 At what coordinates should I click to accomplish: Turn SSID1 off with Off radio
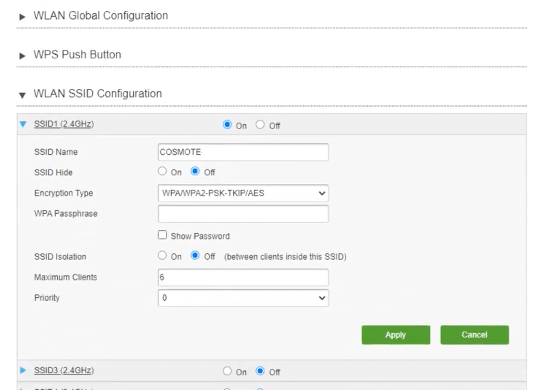click(x=260, y=125)
